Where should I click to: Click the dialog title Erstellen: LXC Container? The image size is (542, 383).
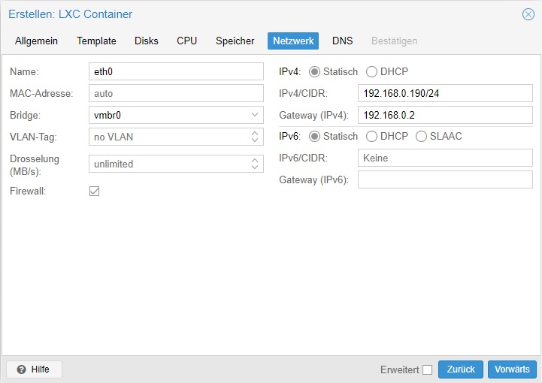[71, 14]
